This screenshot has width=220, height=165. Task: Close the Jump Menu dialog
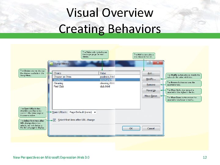click(158, 63)
